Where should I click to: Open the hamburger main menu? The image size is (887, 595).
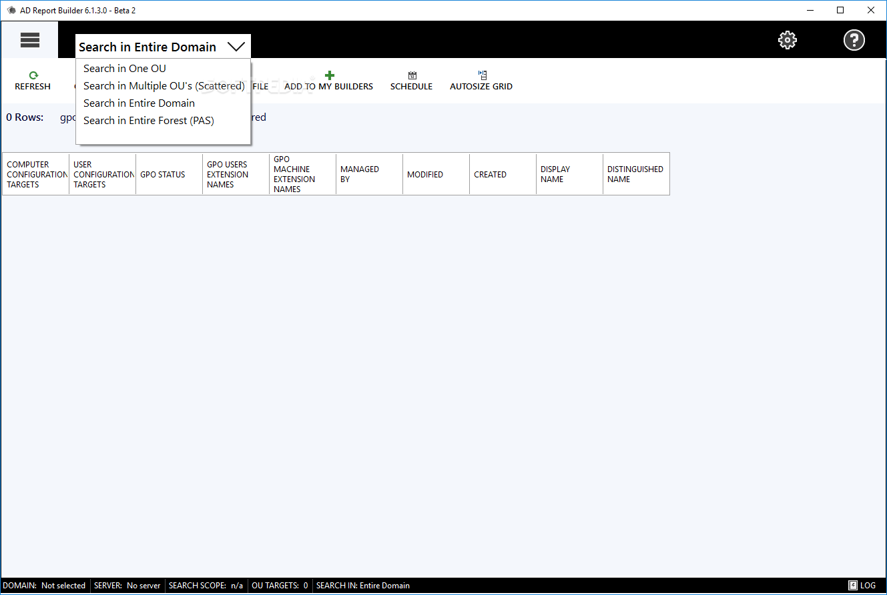click(30, 40)
